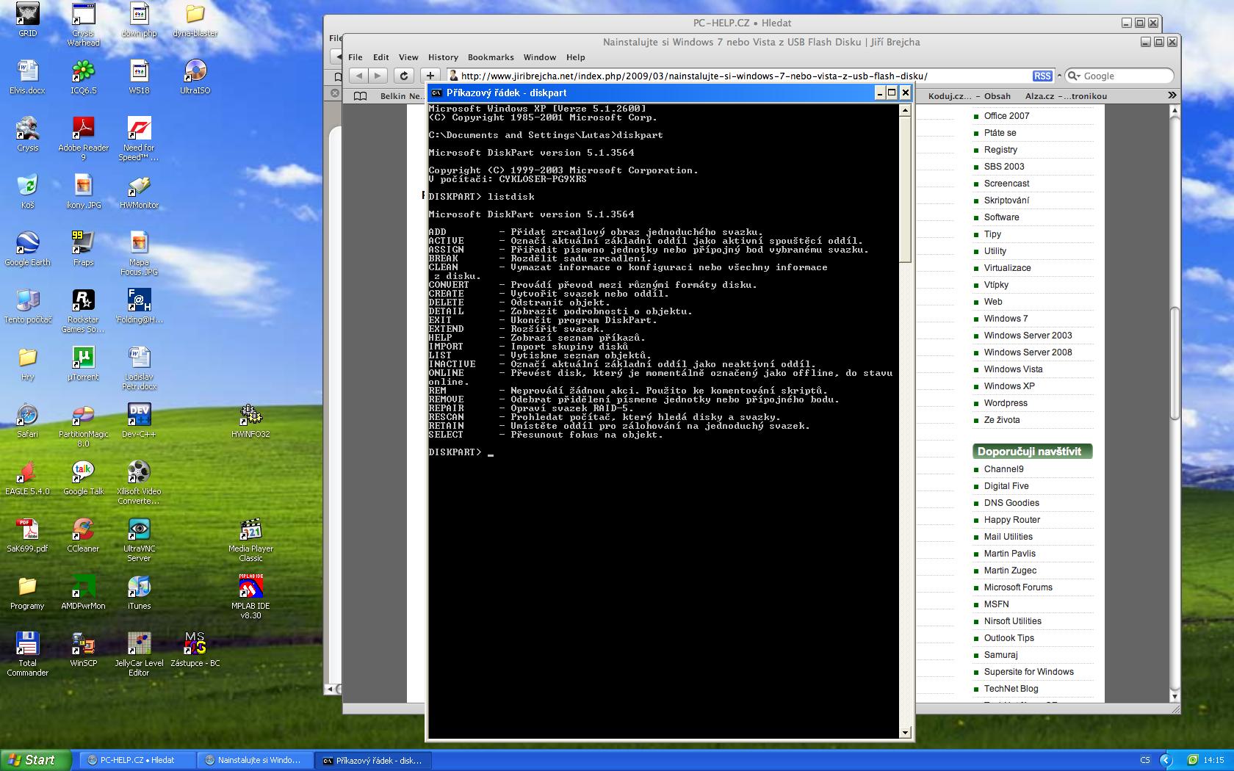Open the CS language indicator in tray
This screenshot has width=1234, height=771.
tap(1145, 760)
